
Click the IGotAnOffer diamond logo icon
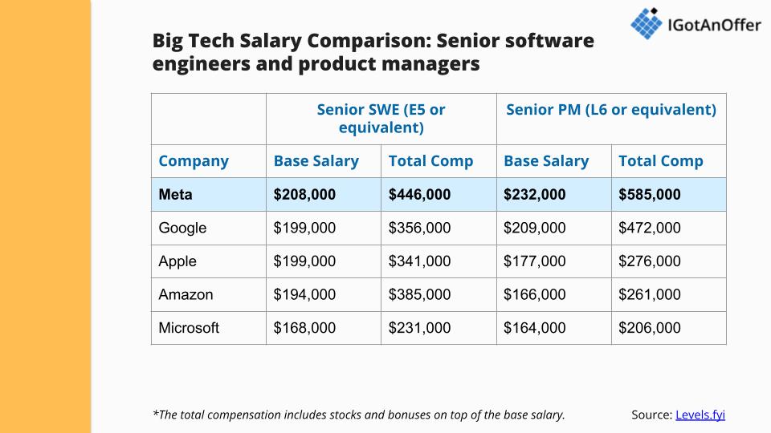coord(646,24)
